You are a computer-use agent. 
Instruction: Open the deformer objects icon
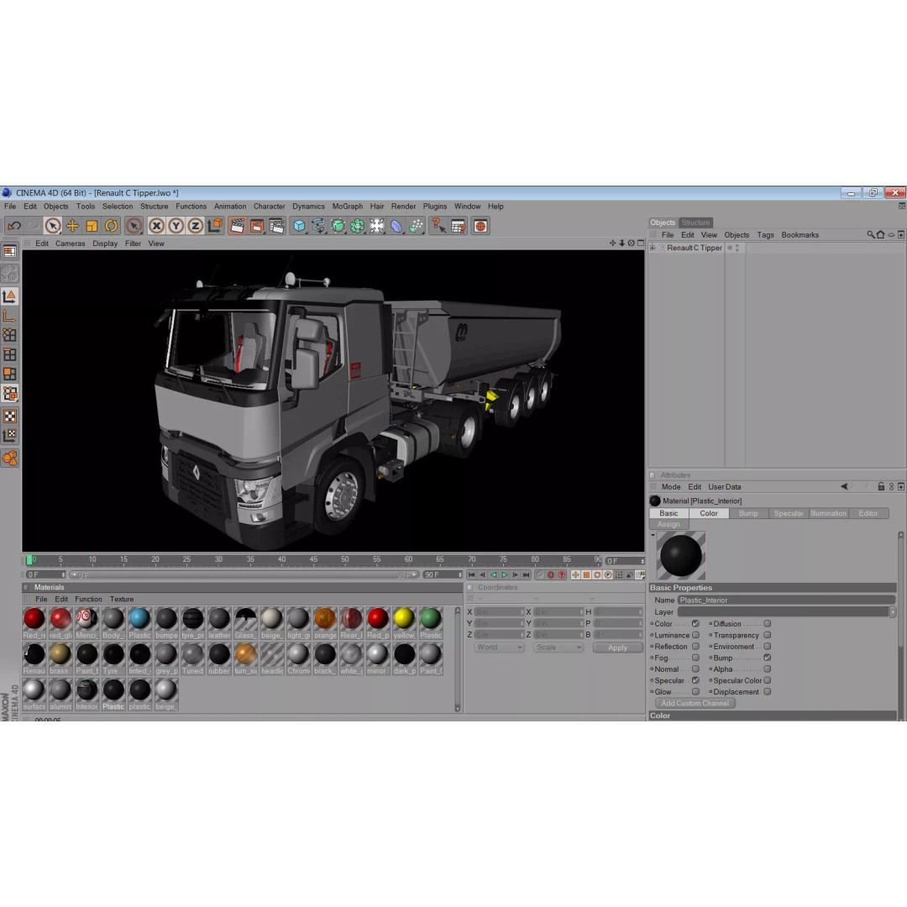(x=396, y=226)
